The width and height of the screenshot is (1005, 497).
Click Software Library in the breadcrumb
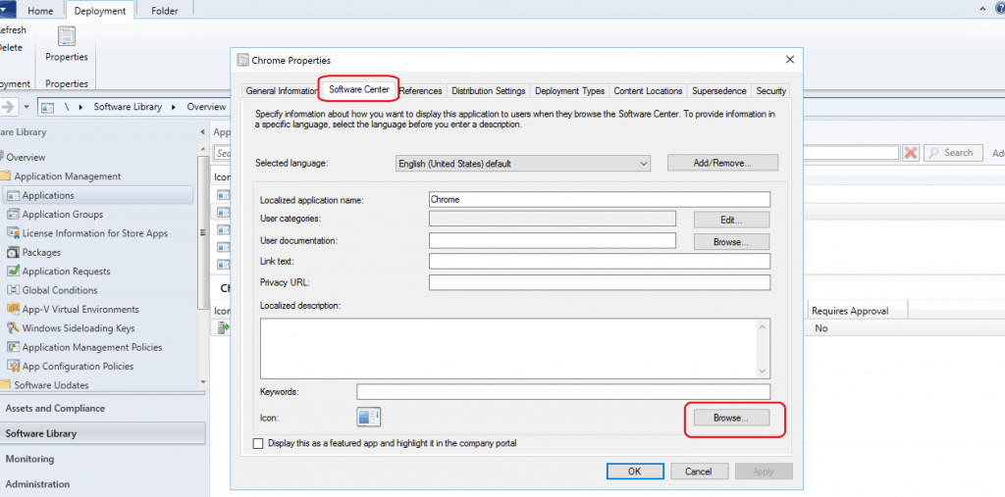(x=128, y=107)
